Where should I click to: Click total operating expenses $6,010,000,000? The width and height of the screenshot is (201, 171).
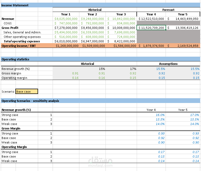point(66,41)
